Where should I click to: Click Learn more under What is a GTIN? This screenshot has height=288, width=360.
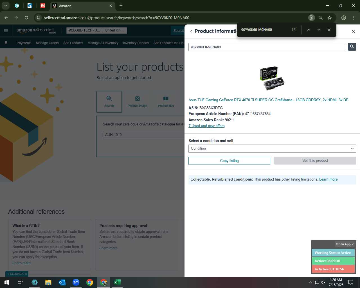(21, 263)
